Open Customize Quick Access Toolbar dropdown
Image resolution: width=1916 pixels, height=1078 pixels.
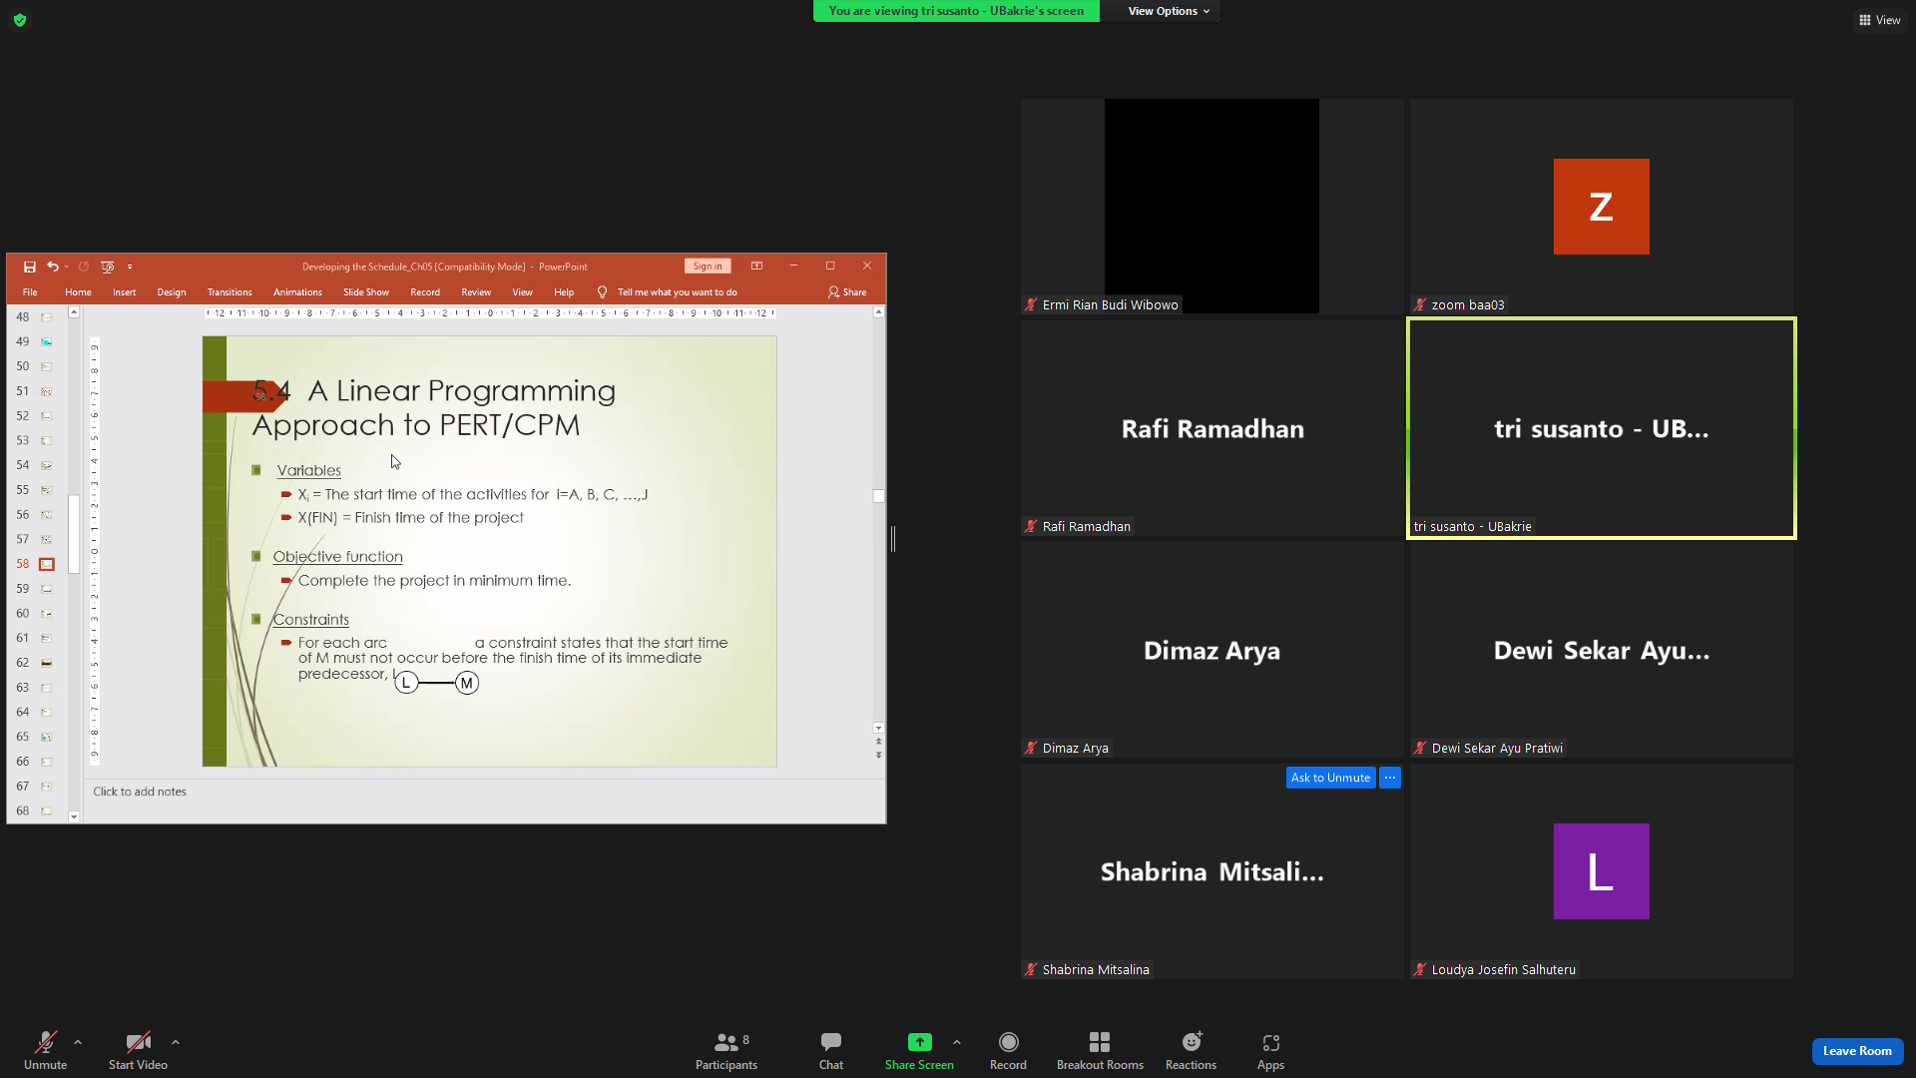pyautogui.click(x=130, y=267)
